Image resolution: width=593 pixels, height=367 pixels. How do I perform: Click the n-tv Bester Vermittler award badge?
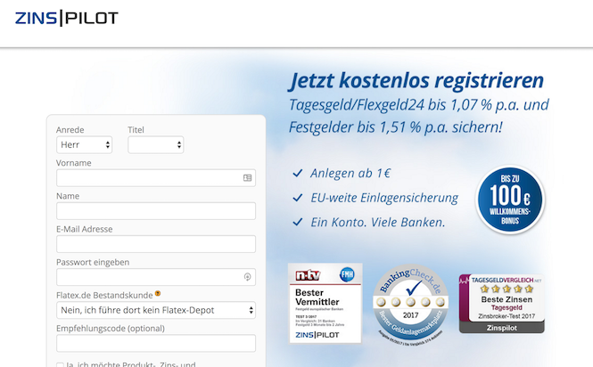pyautogui.click(x=325, y=303)
